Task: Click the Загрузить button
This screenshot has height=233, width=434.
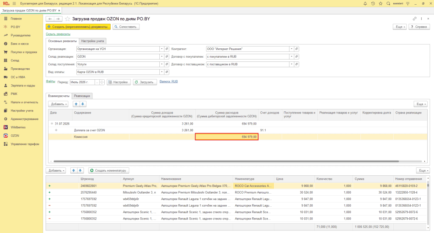Action: [145, 82]
